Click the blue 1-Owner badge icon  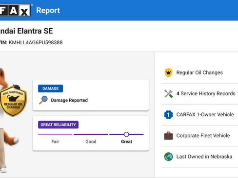[x=168, y=115]
